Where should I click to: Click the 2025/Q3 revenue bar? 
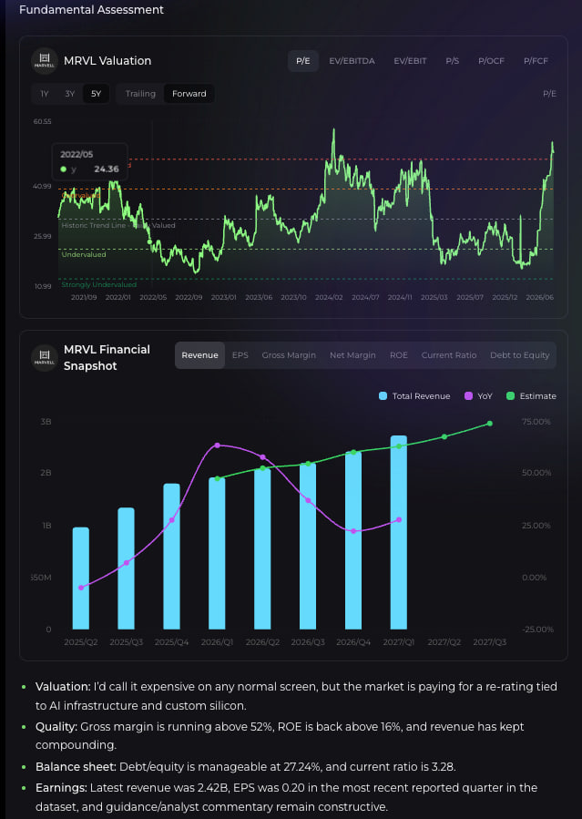(x=127, y=568)
